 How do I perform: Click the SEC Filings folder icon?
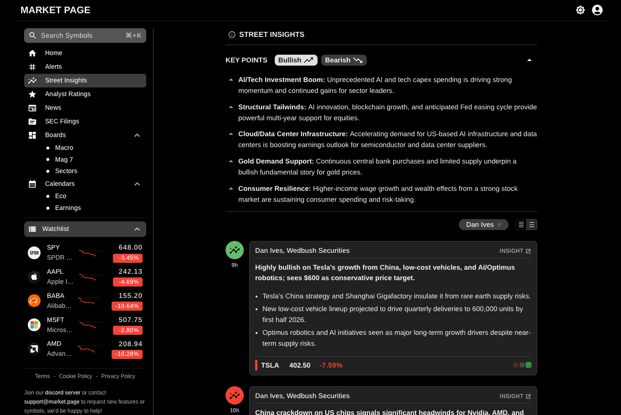pyautogui.click(x=32, y=122)
